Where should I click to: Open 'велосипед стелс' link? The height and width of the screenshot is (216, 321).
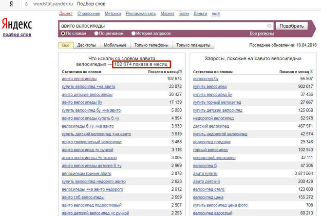[x=209, y=189]
